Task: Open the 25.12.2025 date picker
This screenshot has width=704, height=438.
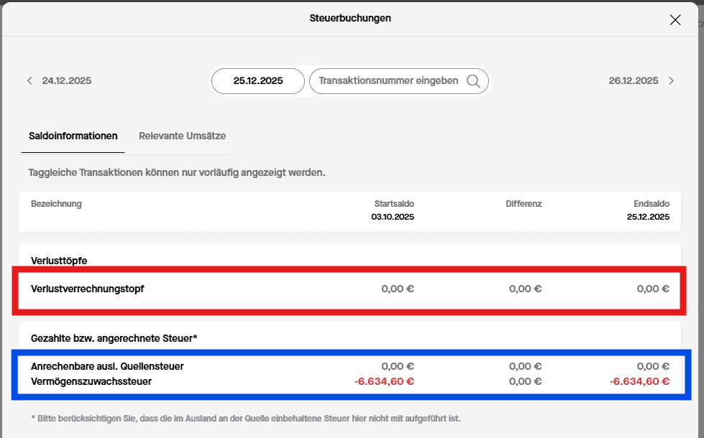Action: (258, 81)
